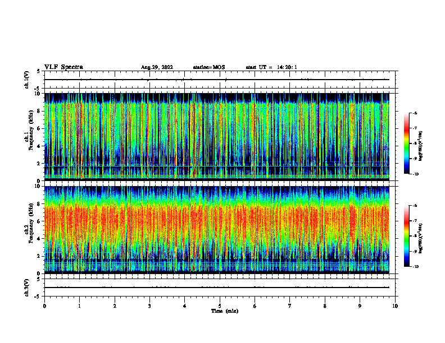Click time axis tick label "4"

185,306
